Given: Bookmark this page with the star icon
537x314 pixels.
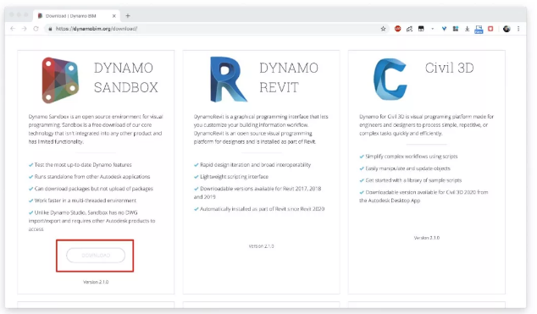Looking at the screenshot, I should coord(383,29).
